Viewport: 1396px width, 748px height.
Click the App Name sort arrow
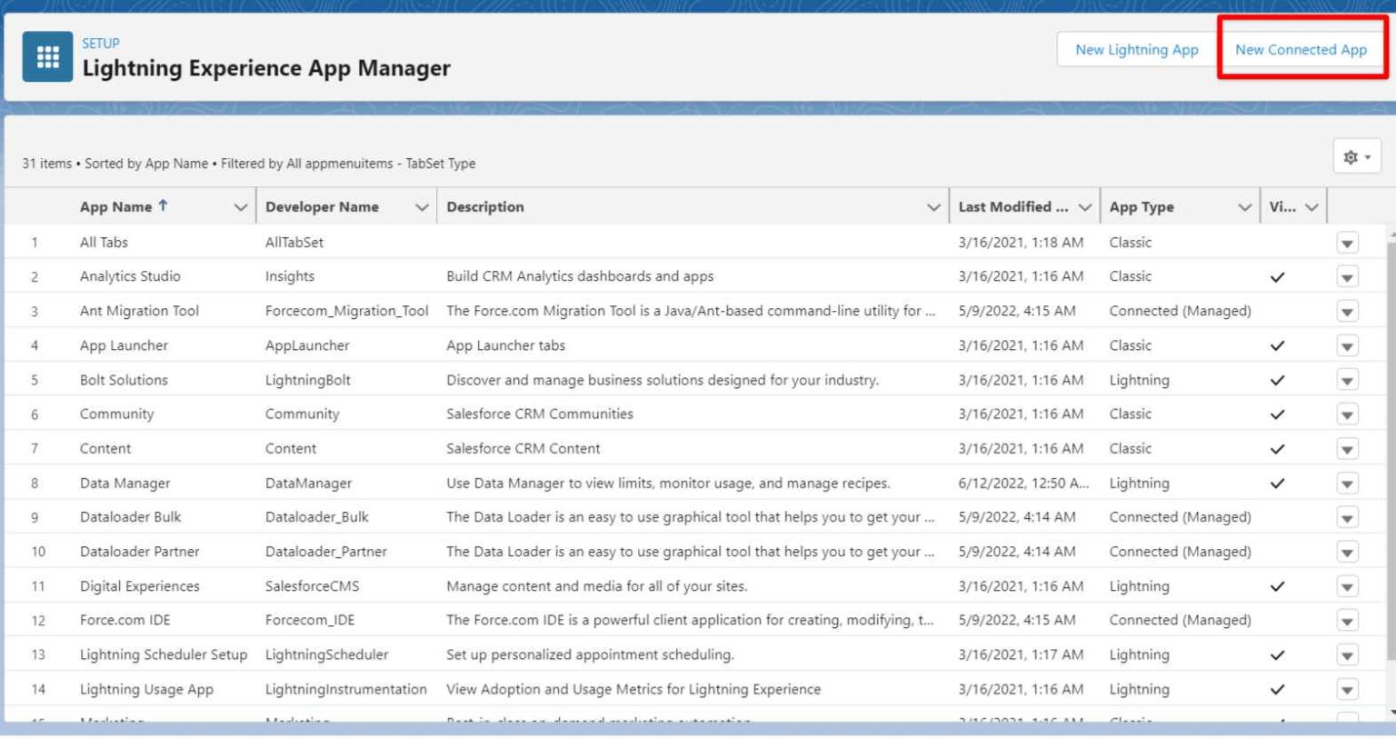pos(163,205)
